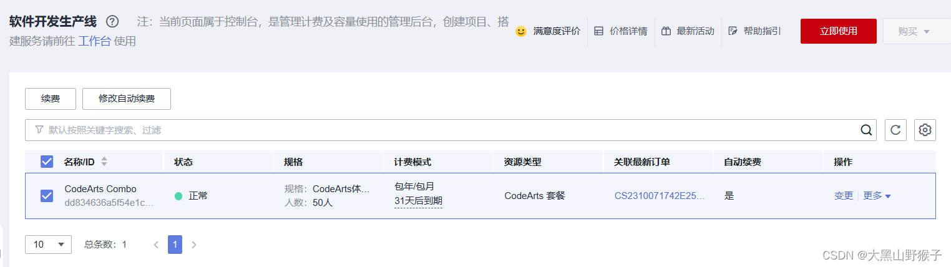Uncheck the CodeArts Combo row checkbox
Viewport: 951px width, 267px height.
coord(47,196)
